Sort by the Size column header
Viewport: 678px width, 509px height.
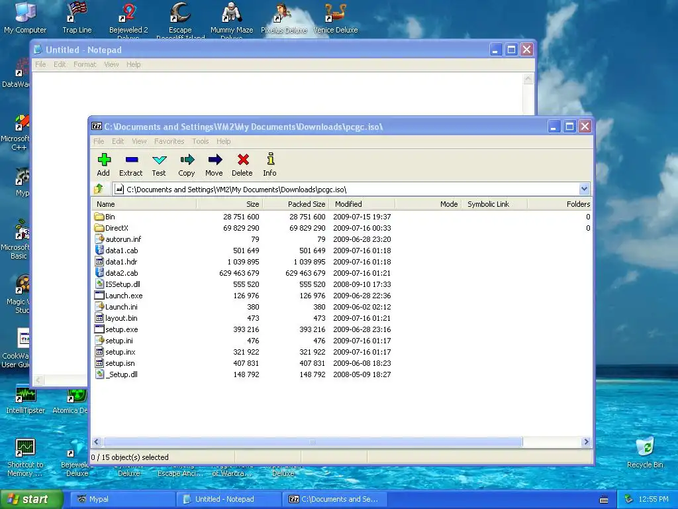(230, 204)
